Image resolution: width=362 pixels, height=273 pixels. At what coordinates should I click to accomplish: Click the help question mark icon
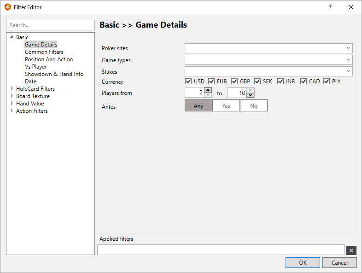[330, 7]
